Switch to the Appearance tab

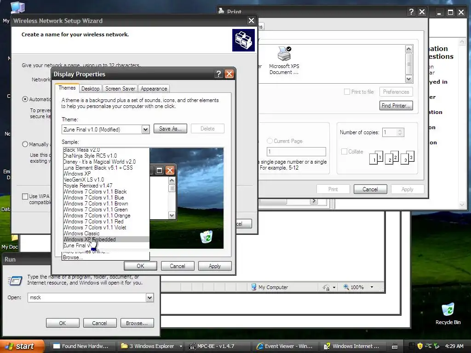click(x=154, y=89)
